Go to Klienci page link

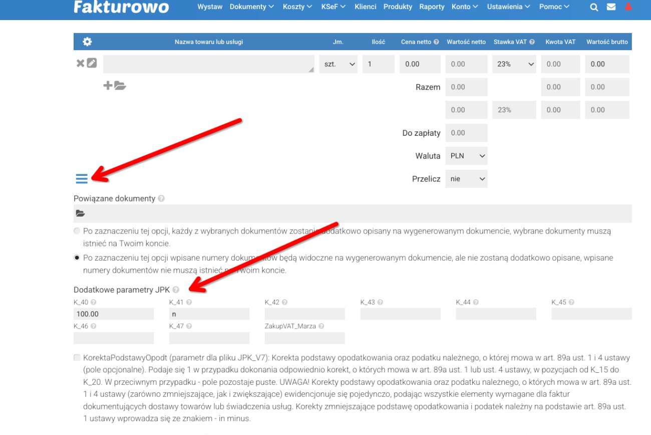pyautogui.click(x=365, y=7)
